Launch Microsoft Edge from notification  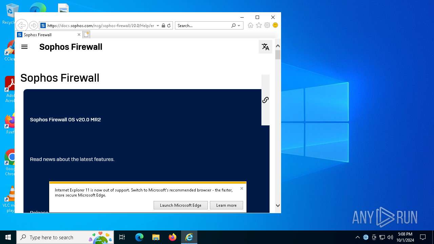181,205
